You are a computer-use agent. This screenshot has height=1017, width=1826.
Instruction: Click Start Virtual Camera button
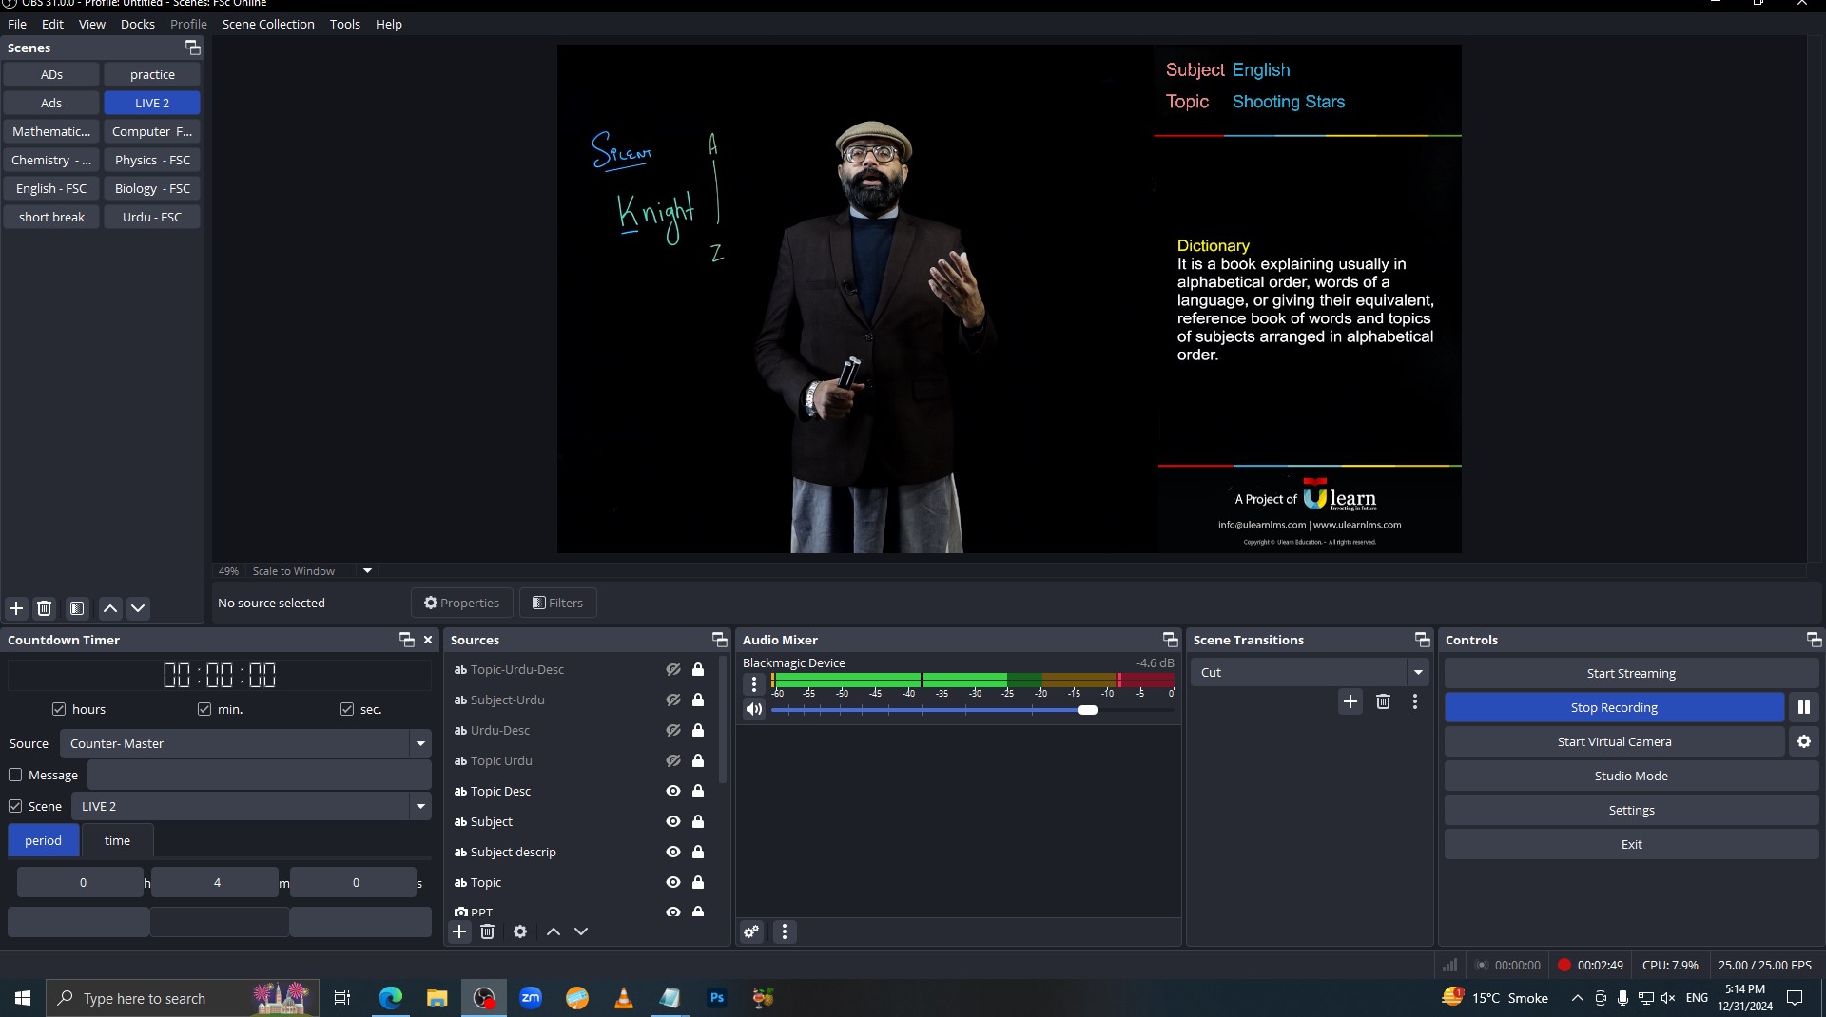coord(1614,741)
